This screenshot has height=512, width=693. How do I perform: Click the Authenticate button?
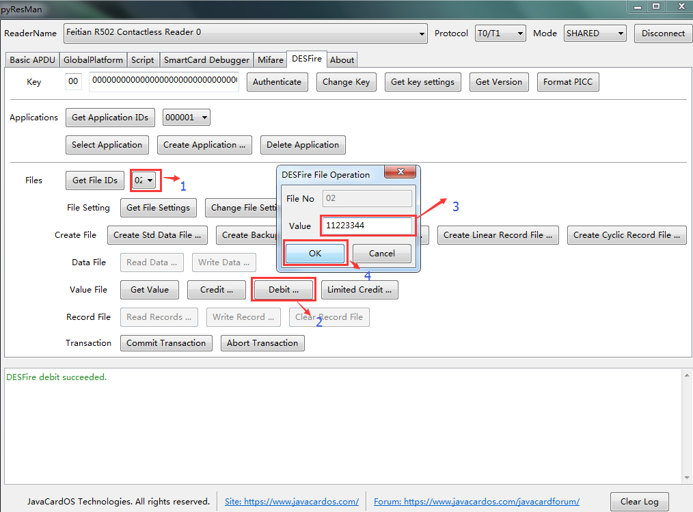(277, 82)
